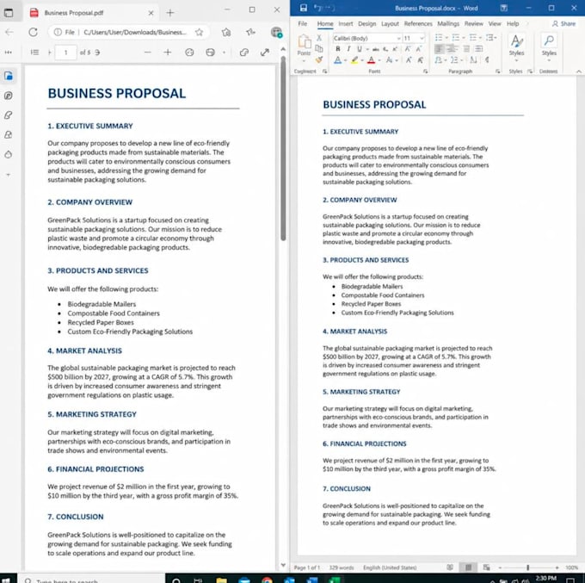Click the Copy icon in Word clipboard group

pyautogui.click(x=319, y=48)
